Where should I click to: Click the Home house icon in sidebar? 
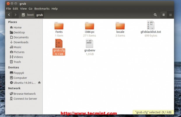pyautogui.click(x=11, y=27)
